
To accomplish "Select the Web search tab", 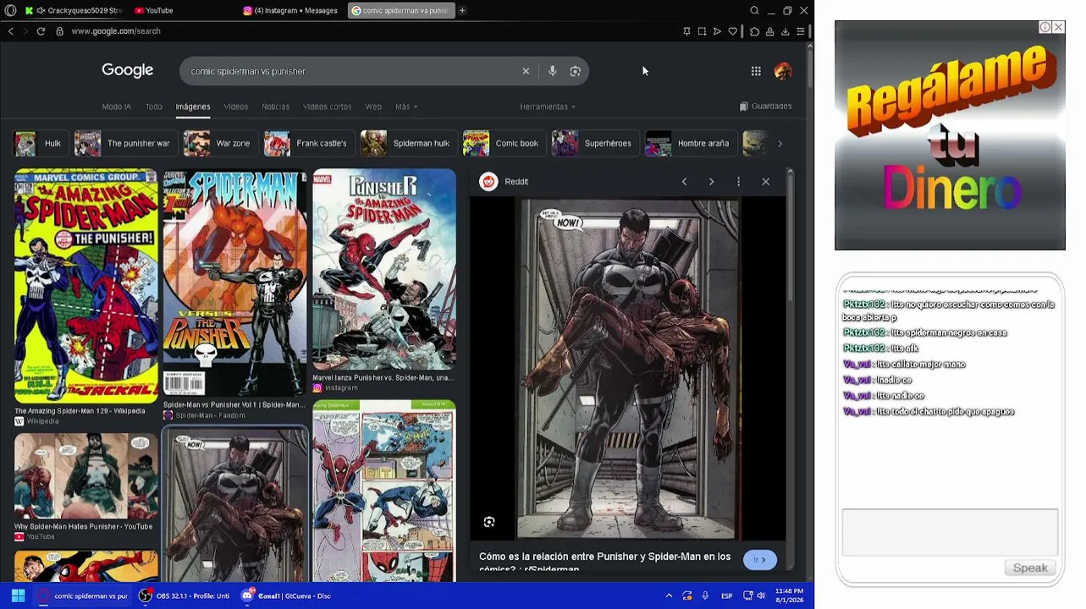I will [373, 107].
